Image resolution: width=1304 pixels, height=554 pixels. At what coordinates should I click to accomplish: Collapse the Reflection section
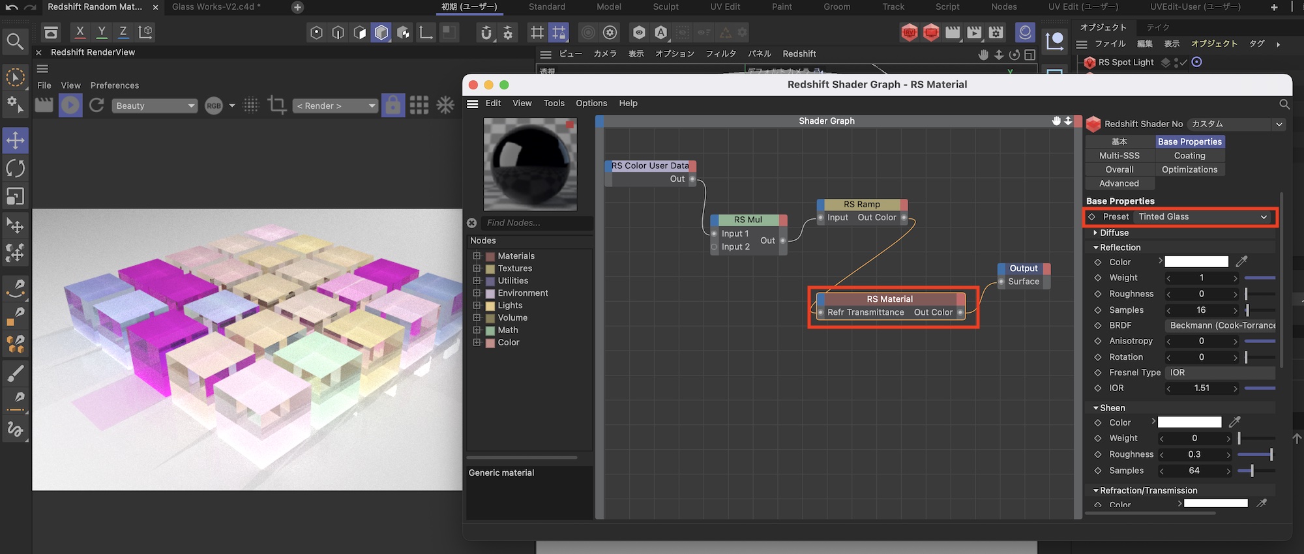coord(1096,248)
